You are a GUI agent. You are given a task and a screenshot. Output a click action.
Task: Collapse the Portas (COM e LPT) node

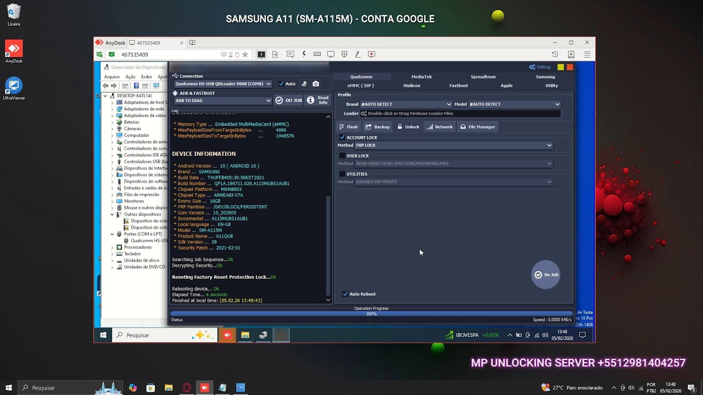pos(112,234)
